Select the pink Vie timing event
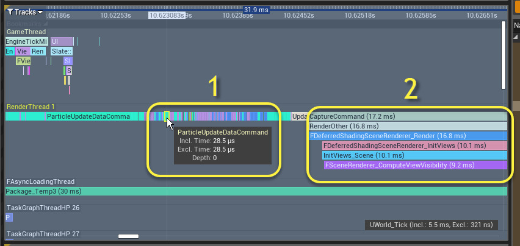 (x=23, y=51)
